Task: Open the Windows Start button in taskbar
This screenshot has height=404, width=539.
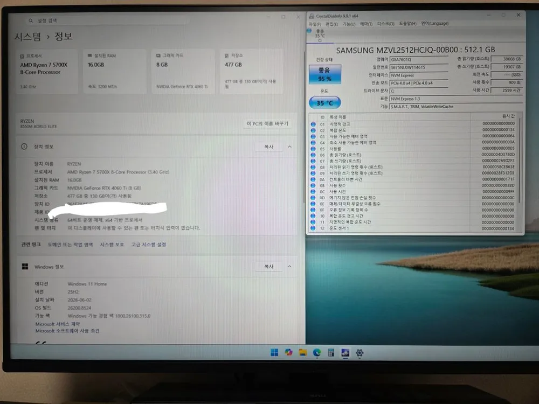Action: [274, 352]
